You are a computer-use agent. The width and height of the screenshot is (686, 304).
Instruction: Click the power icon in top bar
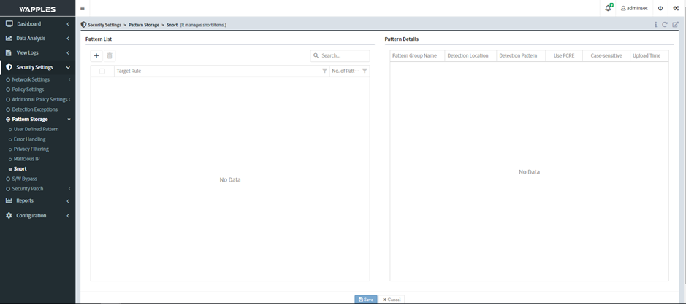pos(660,8)
